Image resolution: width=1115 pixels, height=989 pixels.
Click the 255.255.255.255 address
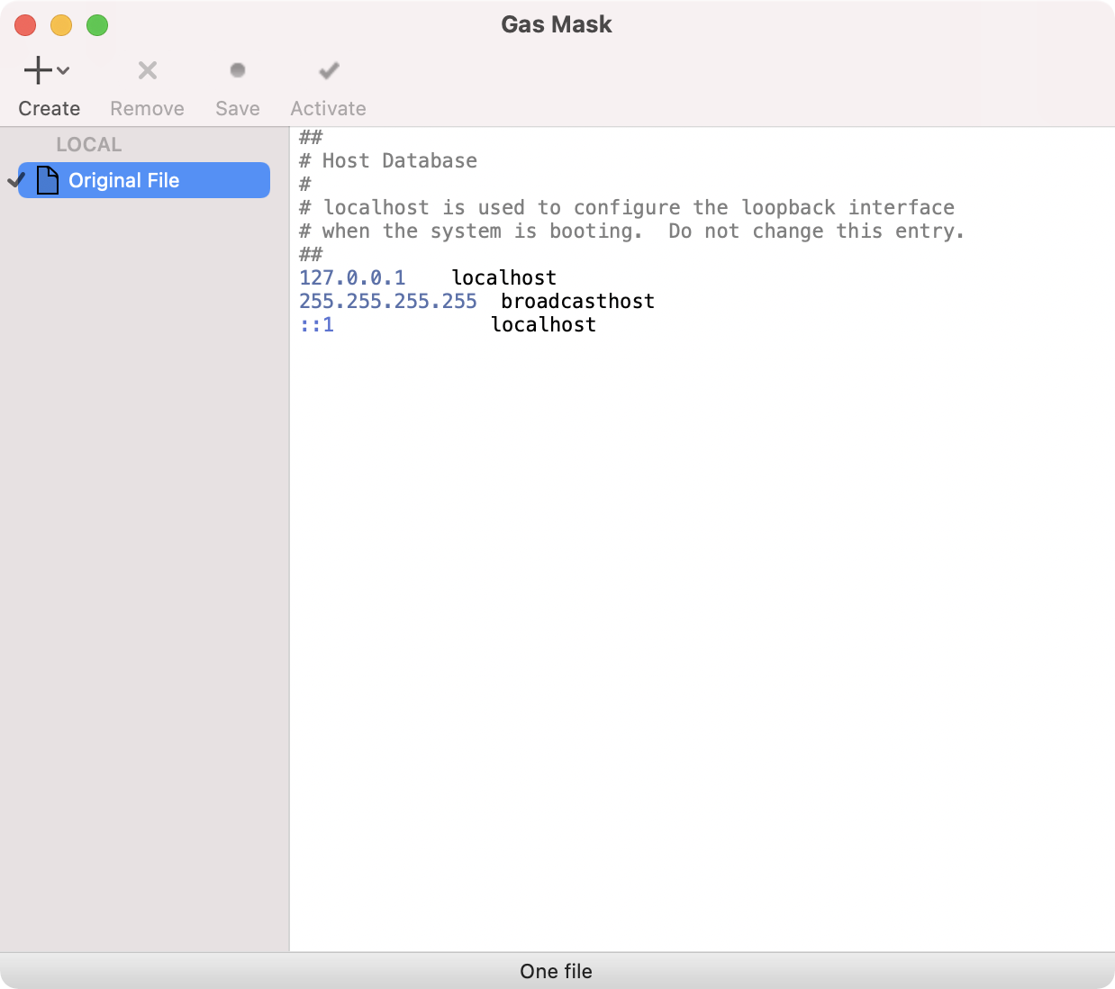coord(388,301)
